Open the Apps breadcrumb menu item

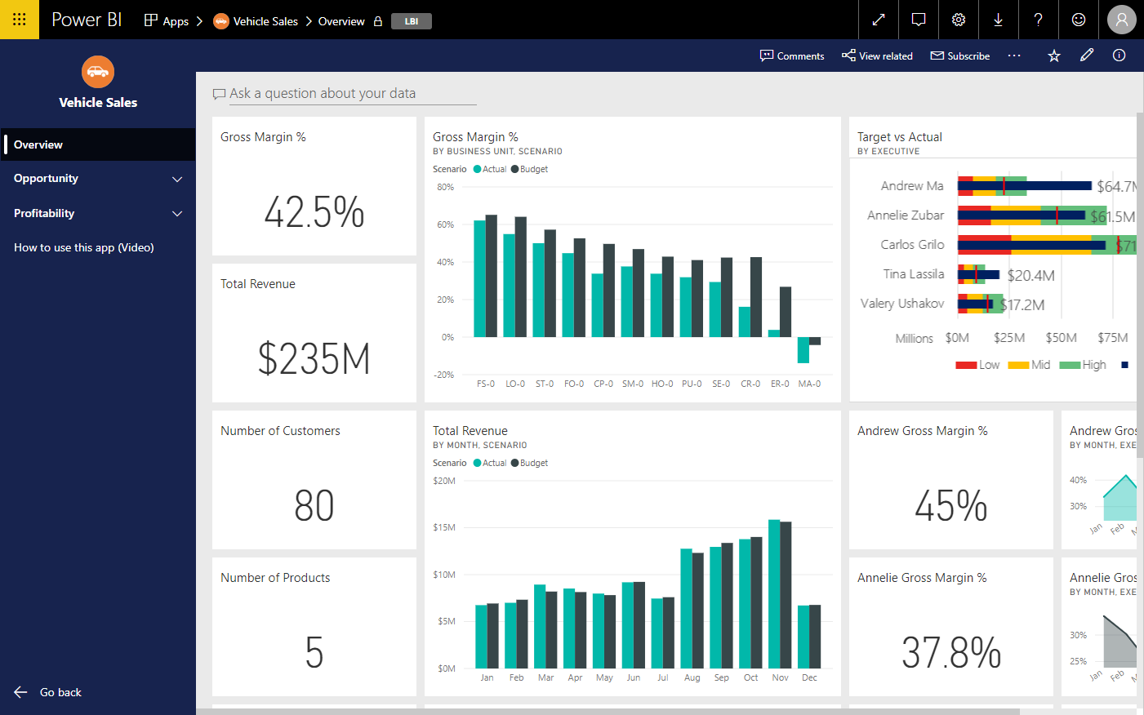click(169, 20)
